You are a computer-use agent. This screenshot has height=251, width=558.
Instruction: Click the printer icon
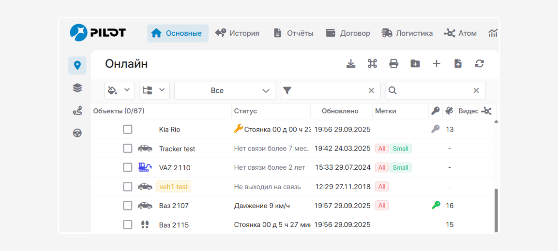click(x=394, y=64)
